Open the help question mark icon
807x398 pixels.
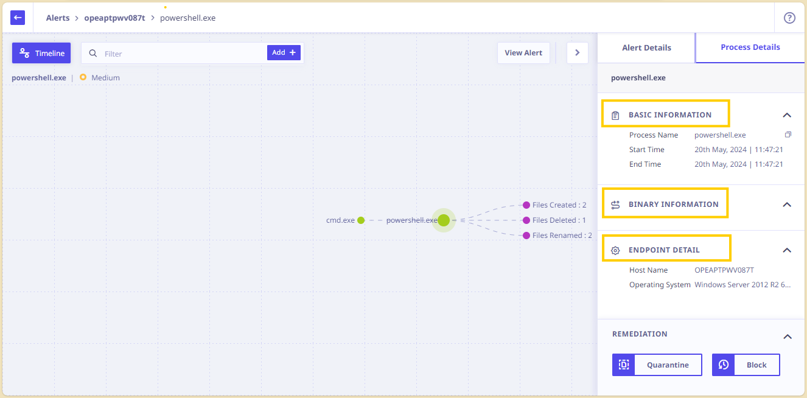click(x=789, y=18)
